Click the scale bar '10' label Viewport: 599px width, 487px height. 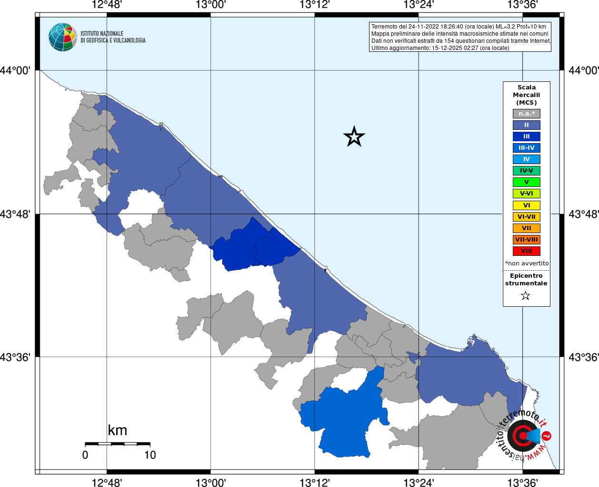click(150, 455)
